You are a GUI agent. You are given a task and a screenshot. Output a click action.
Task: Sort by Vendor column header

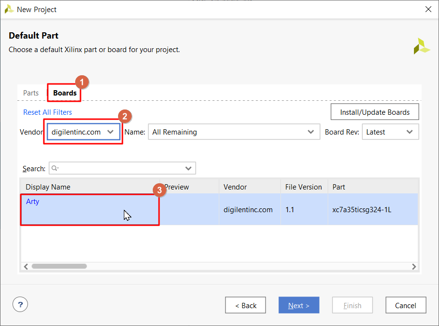pyautogui.click(x=250, y=187)
